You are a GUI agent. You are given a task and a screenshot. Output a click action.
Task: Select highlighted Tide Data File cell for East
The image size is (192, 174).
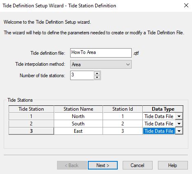[159, 131]
